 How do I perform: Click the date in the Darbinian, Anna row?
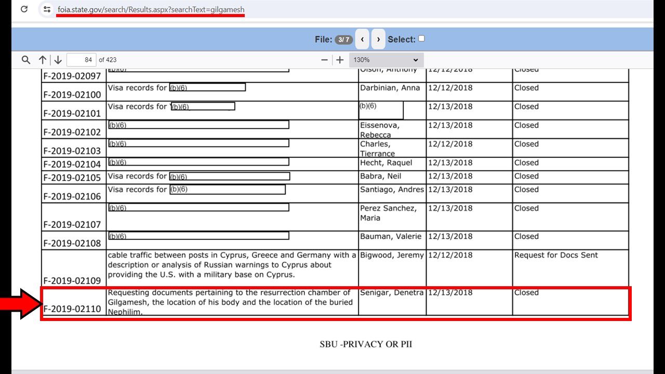tap(450, 88)
